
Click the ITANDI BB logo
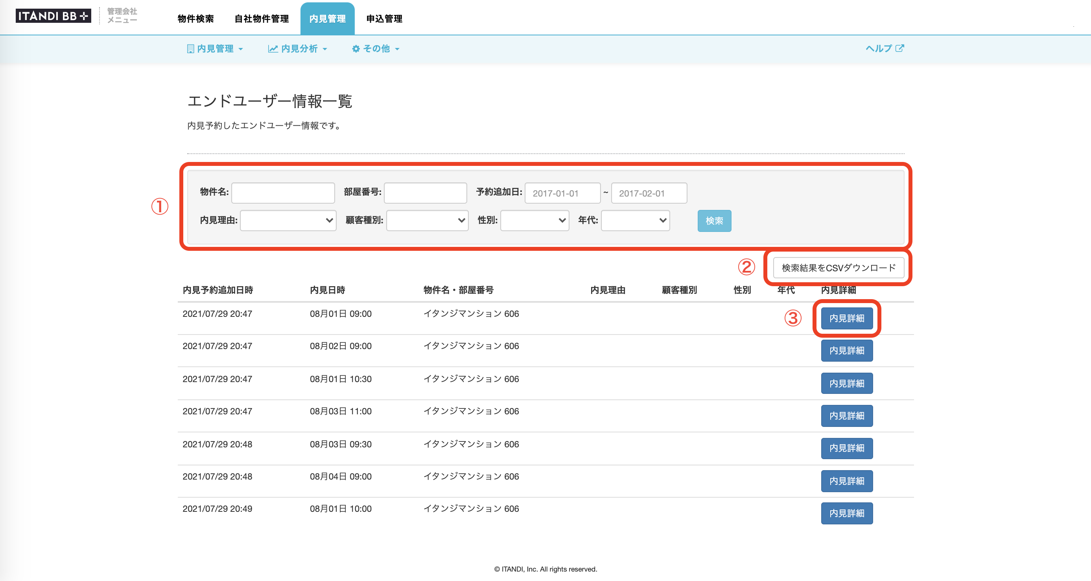(53, 16)
